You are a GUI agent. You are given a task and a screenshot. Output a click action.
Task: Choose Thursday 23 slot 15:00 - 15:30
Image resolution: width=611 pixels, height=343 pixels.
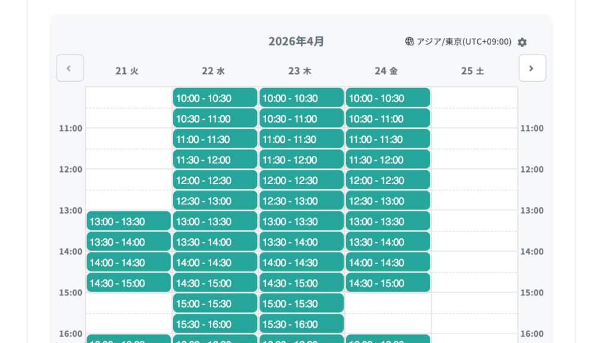click(301, 303)
